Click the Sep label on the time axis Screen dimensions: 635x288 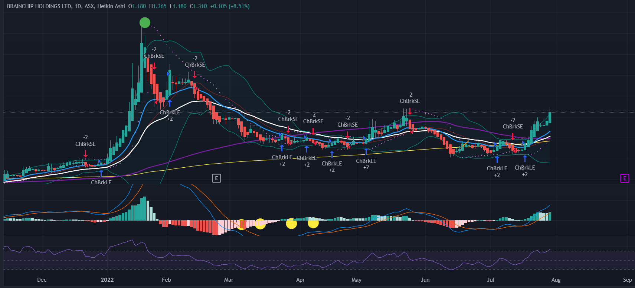(627, 280)
